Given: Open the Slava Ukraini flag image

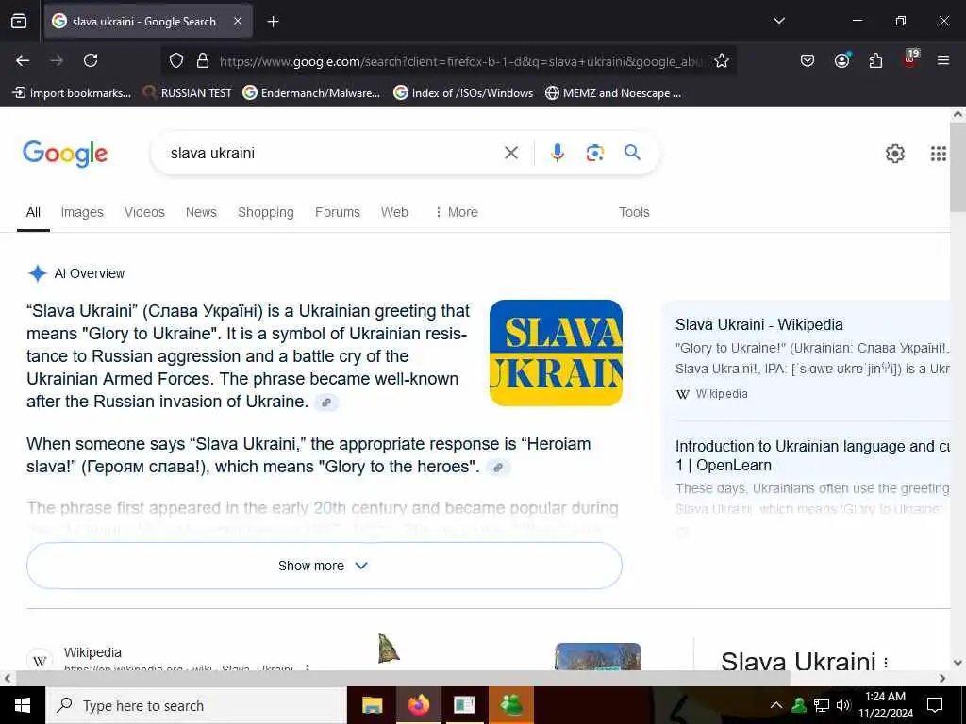Looking at the screenshot, I should pos(556,353).
